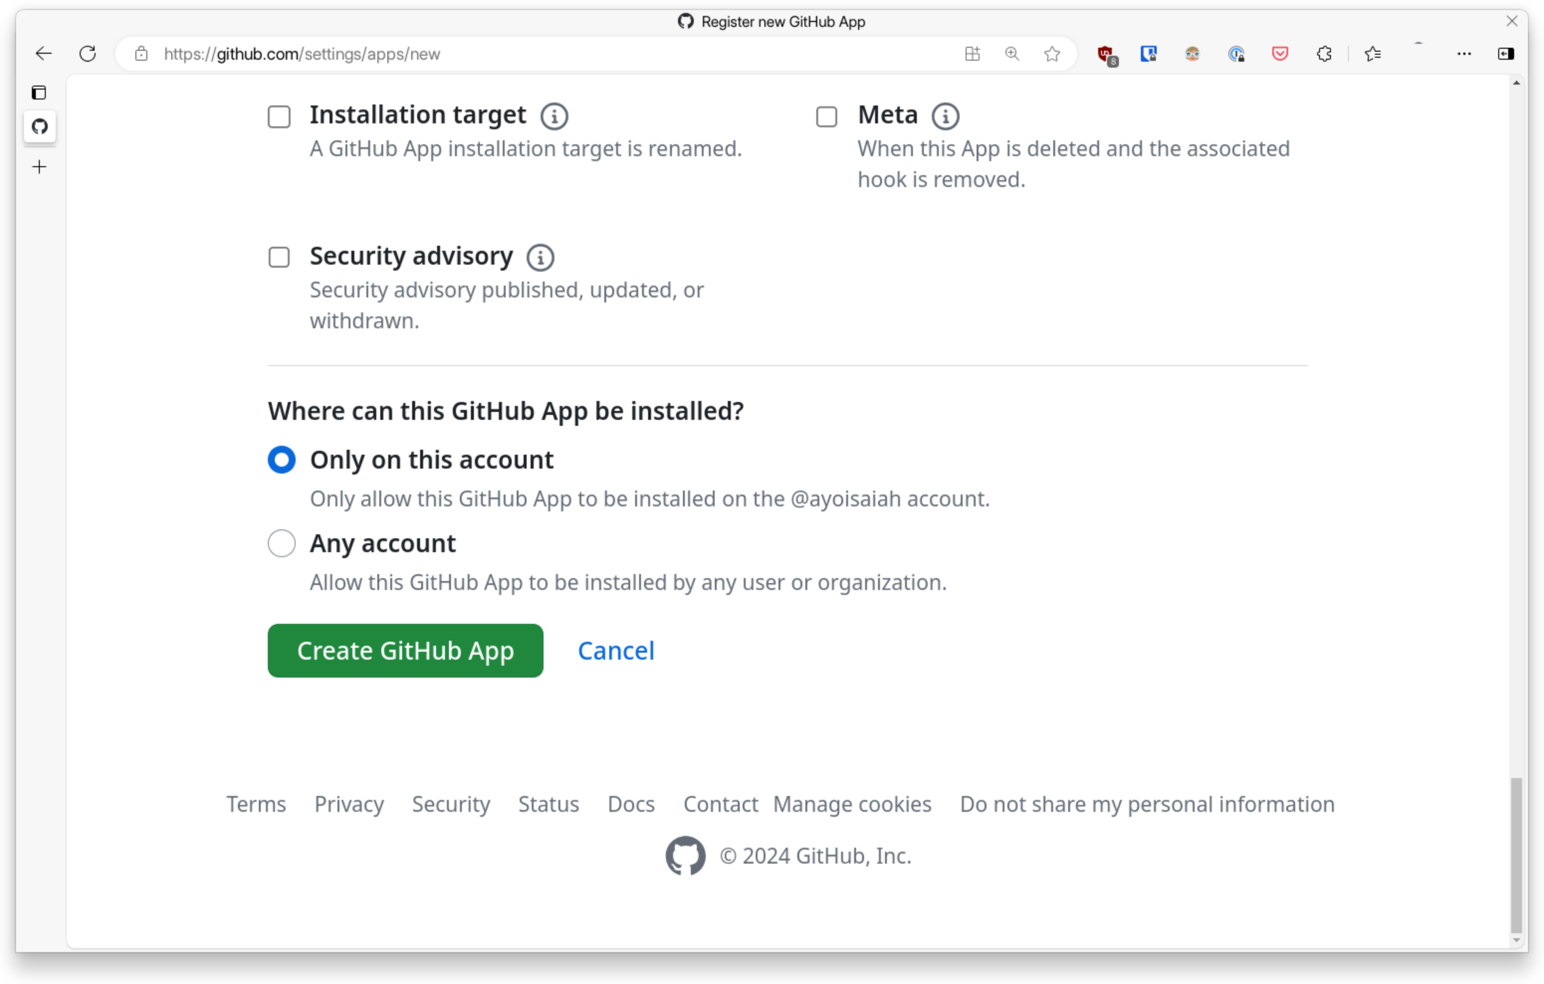This screenshot has width=1544, height=984.
Task: Reload the page with the refresh icon
Action: pyautogui.click(x=88, y=54)
